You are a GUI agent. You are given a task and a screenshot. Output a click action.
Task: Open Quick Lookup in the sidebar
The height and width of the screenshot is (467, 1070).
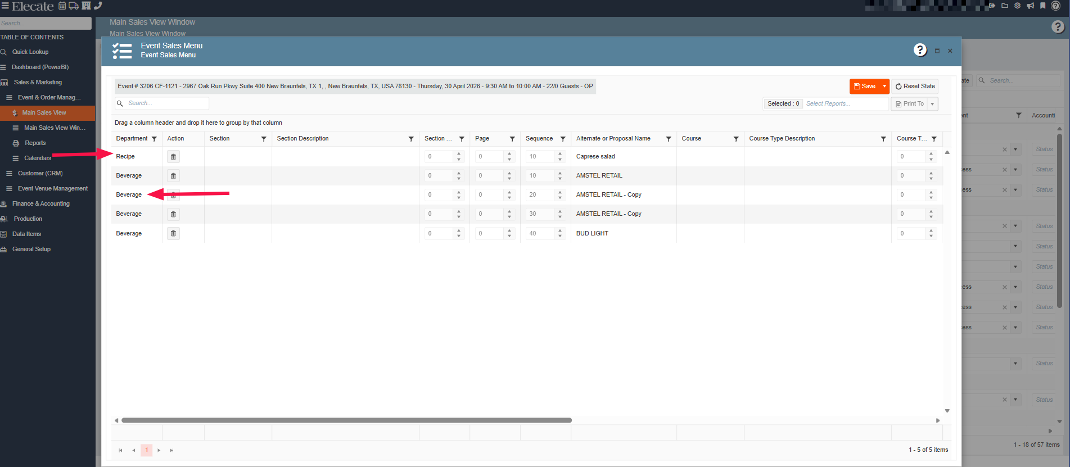coord(30,52)
